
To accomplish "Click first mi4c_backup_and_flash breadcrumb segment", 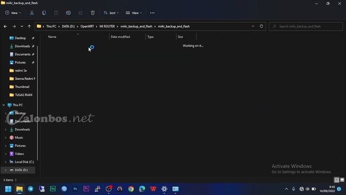I will click(x=136, y=27).
